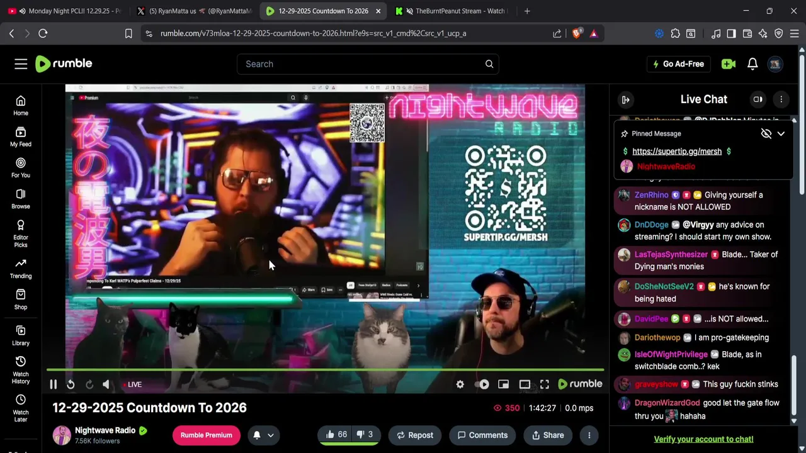Viewport: 806px width, 453px height.
Task: Open For You in sidebar
Action: pos(21,168)
